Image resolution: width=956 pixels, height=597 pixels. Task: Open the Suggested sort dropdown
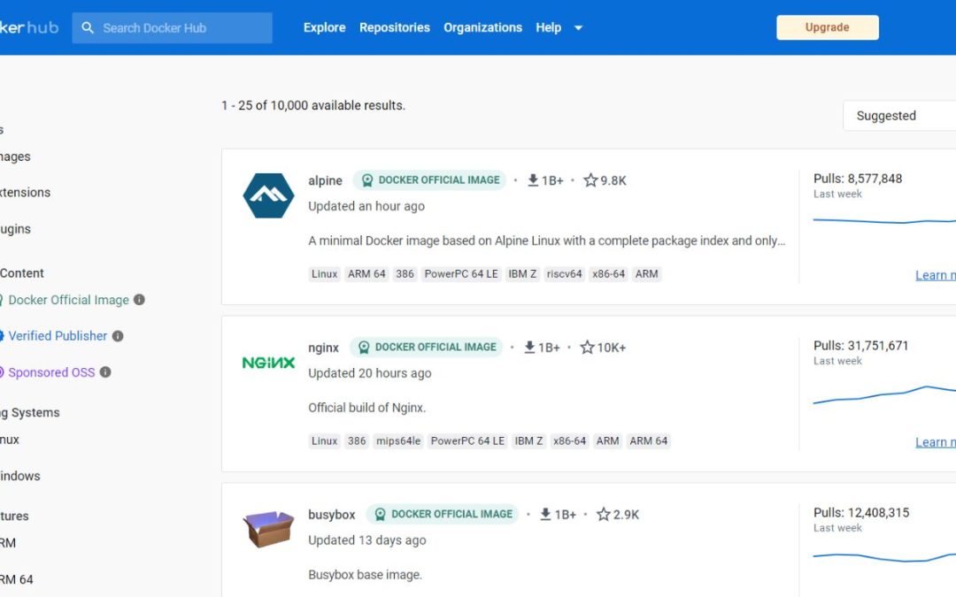tap(899, 116)
